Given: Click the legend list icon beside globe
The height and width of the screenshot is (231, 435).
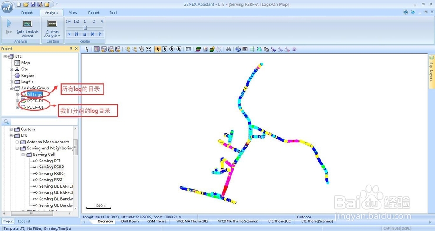Looking at the screenshot, I should tap(244, 49).
